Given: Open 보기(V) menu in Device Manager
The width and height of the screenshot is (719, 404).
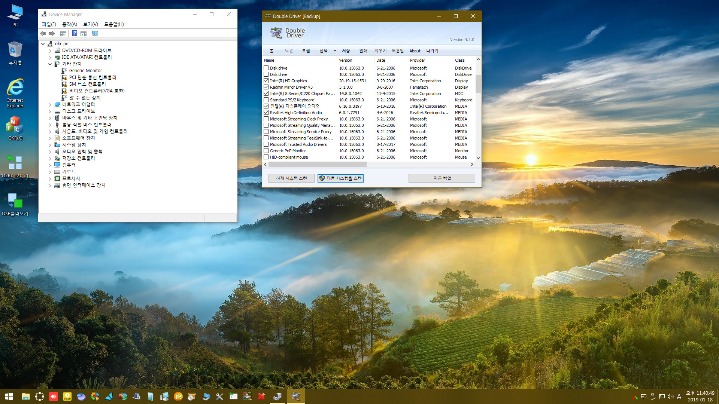Looking at the screenshot, I should coord(91,24).
